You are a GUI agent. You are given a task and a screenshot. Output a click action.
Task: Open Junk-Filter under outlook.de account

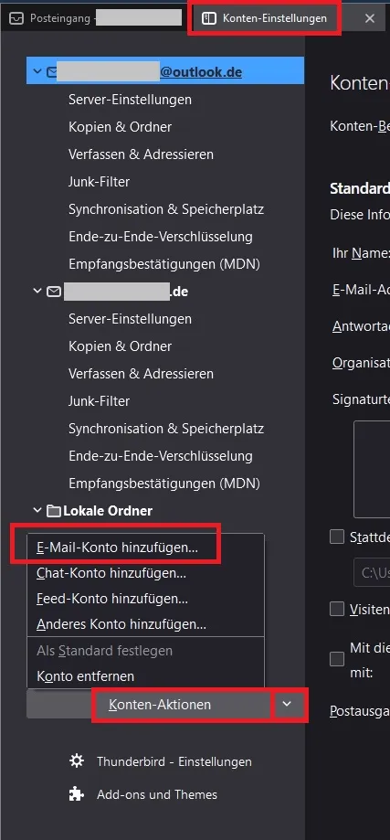click(x=99, y=182)
